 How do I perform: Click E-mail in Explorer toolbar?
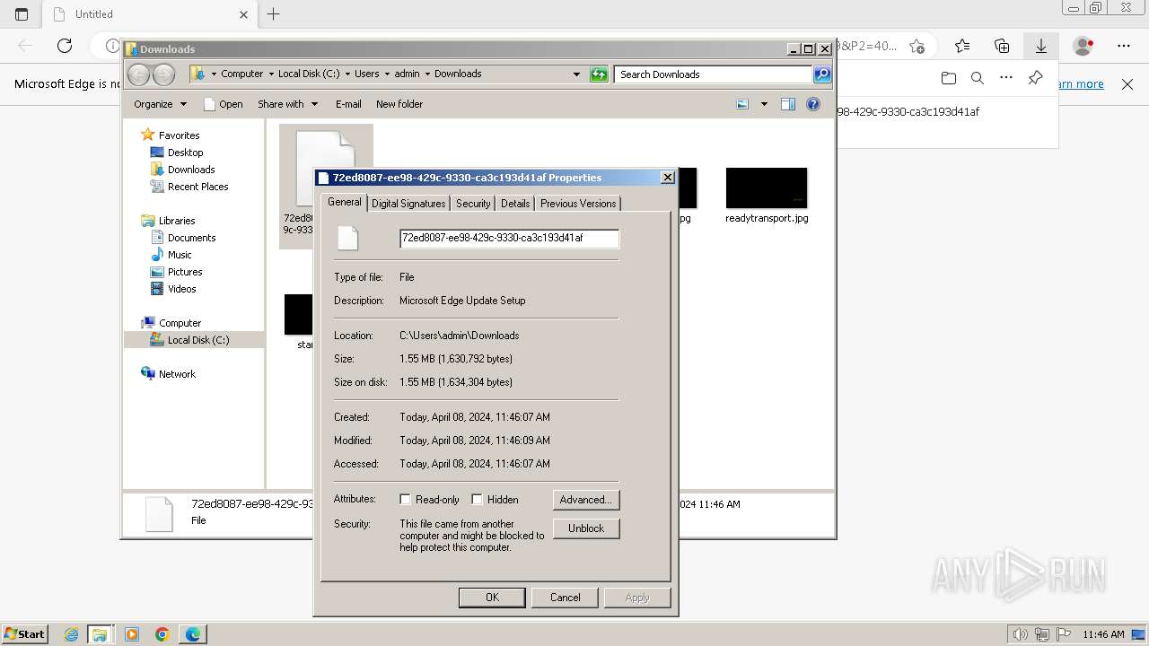click(348, 104)
